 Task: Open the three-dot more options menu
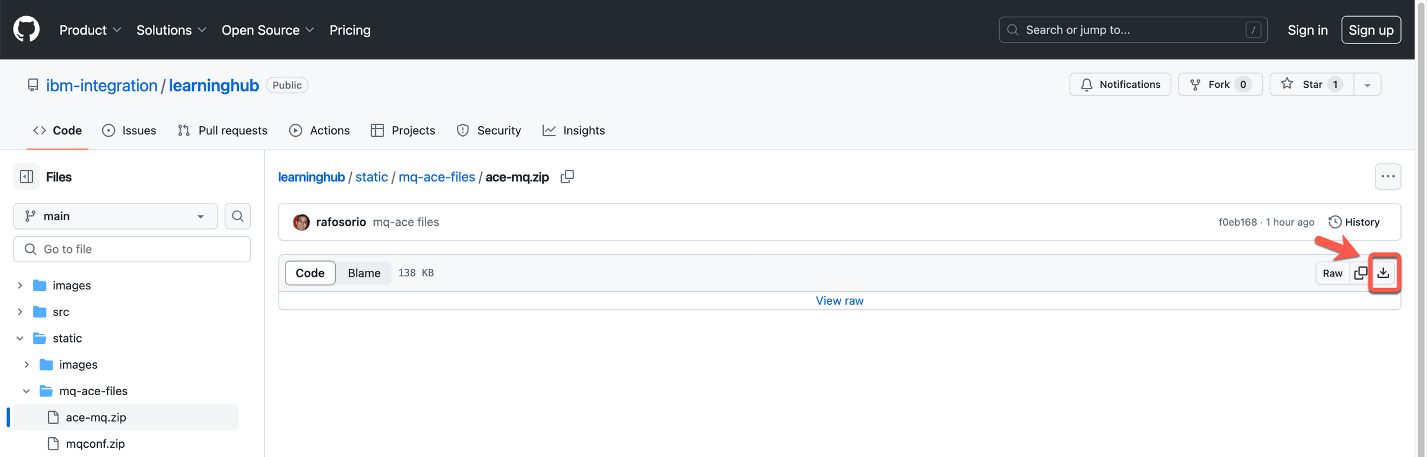point(1387,177)
